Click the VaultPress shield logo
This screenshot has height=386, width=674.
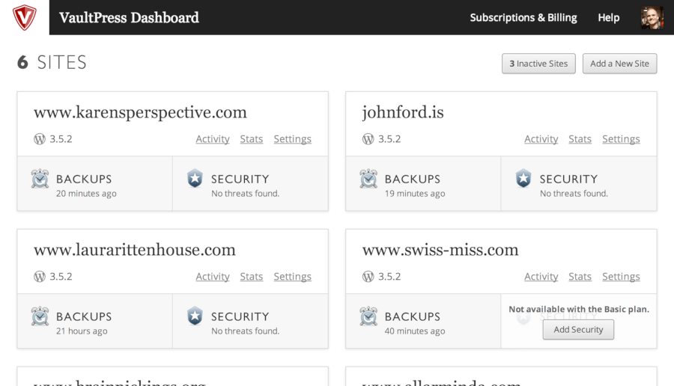point(24,17)
